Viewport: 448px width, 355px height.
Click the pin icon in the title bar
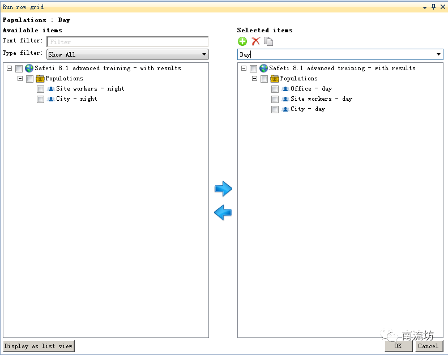pyautogui.click(x=434, y=7)
